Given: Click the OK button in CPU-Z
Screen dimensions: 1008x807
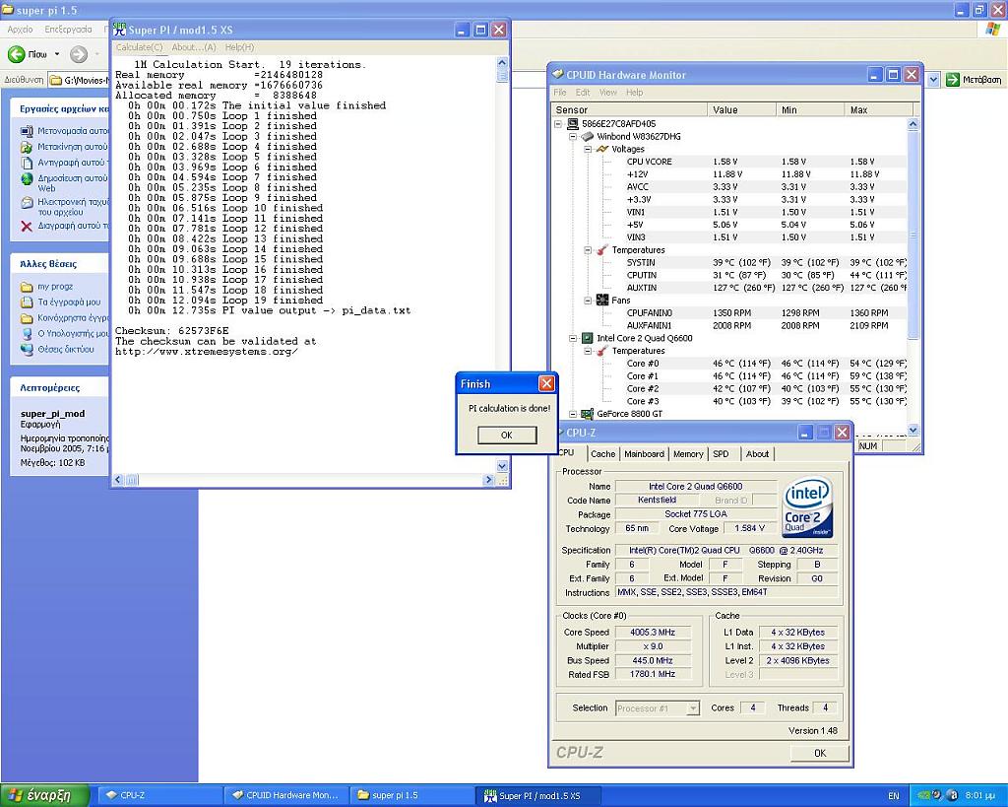Looking at the screenshot, I should pyautogui.click(x=820, y=753).
